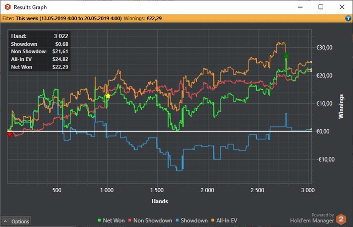This screenshot has height=227, width=353.
Task: Toggle Showdown legend blue swatch
Action: [x=177, y=220]
